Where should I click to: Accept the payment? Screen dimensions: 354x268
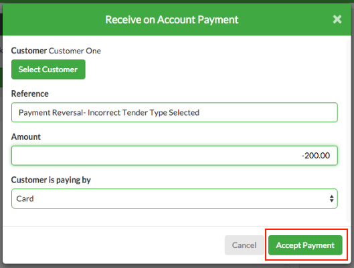point(305,245)
